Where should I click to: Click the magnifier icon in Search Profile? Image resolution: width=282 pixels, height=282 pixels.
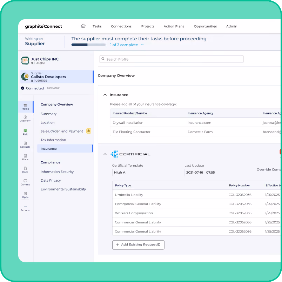click(103, 59)
